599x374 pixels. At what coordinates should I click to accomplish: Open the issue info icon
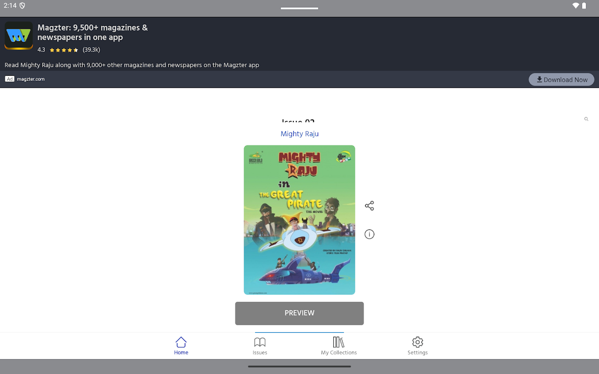[x=369, y=234]
